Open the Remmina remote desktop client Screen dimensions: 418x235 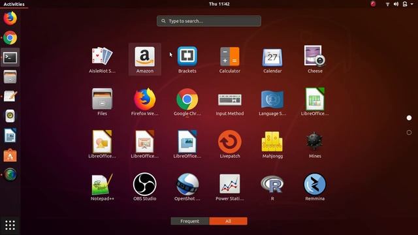(315, 187)
